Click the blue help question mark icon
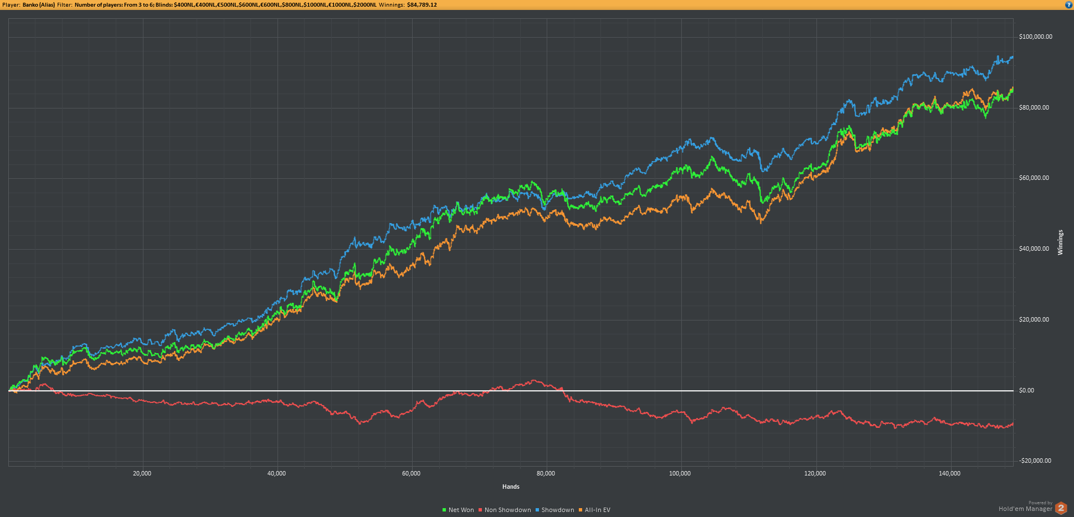 (x=1068, y=4)
